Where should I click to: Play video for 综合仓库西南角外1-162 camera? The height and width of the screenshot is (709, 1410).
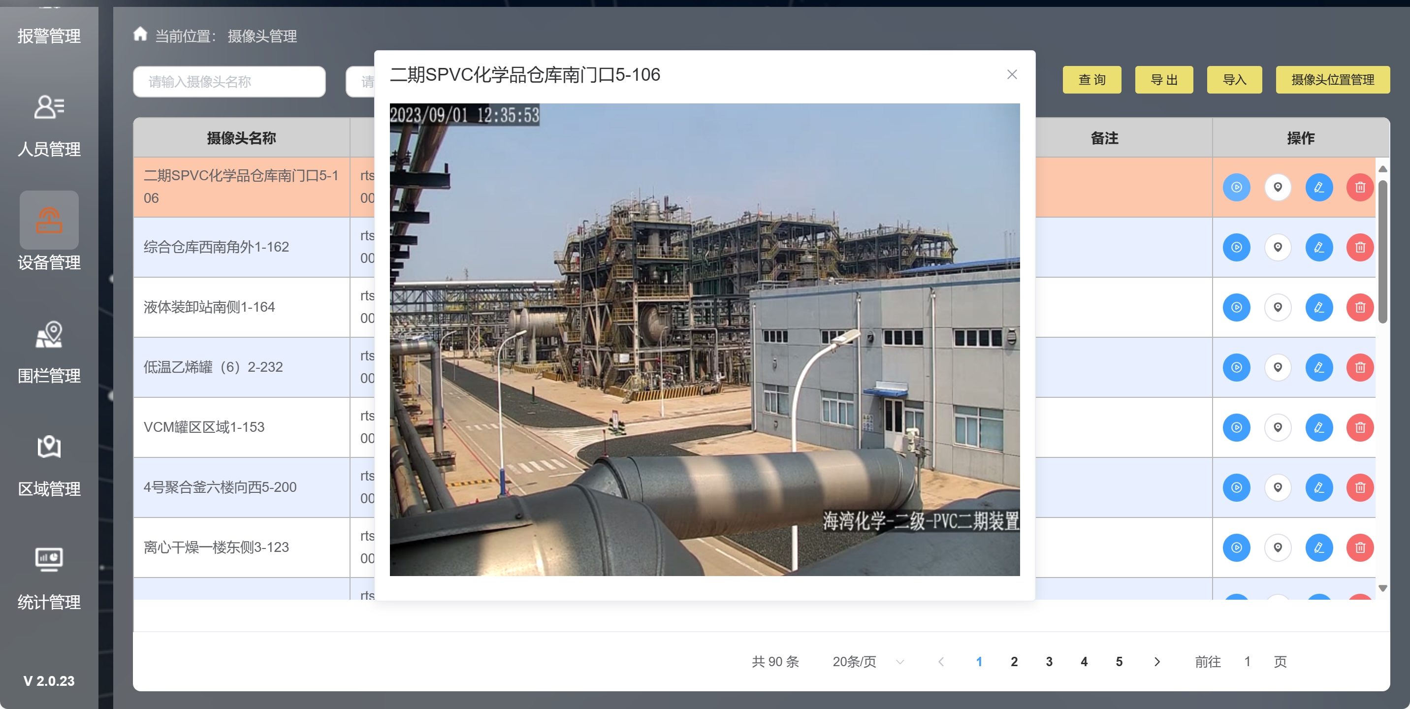tap(1236, 248)
